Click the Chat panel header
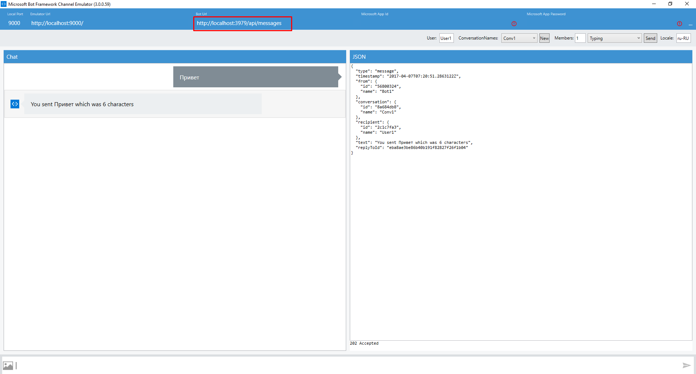 click(175, 57)
